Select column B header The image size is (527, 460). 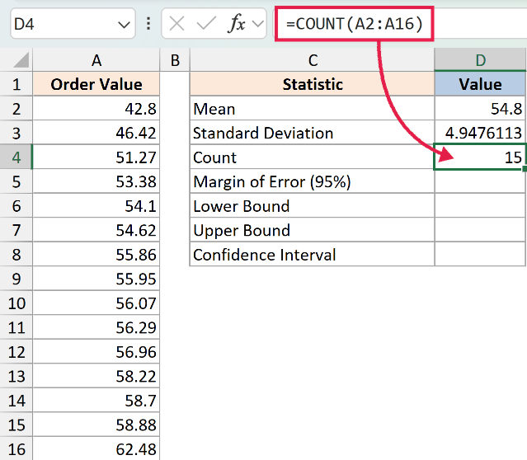click(175, 60)
